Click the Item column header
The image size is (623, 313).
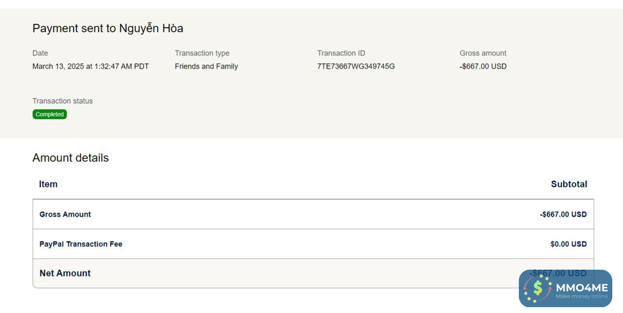tap(48, 184)
